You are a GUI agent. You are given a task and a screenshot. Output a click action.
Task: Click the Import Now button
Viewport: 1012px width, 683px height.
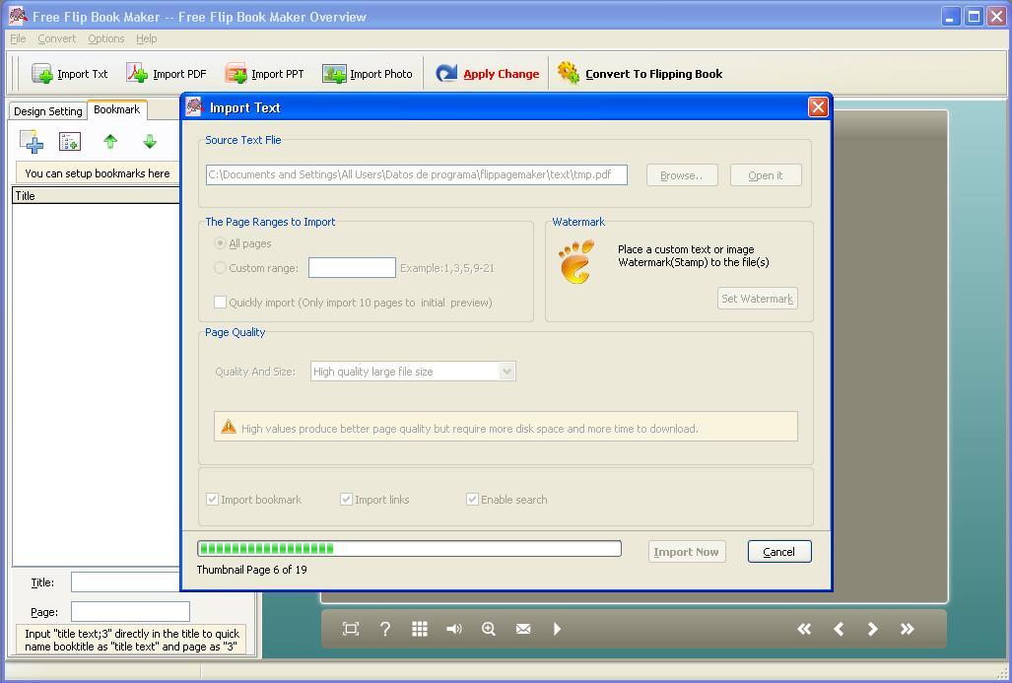pos(687,551)
